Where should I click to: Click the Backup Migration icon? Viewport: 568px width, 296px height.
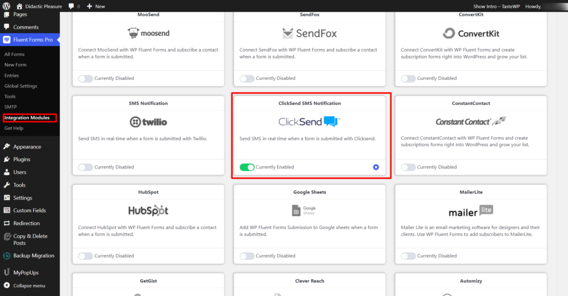[x=7, y=256]
